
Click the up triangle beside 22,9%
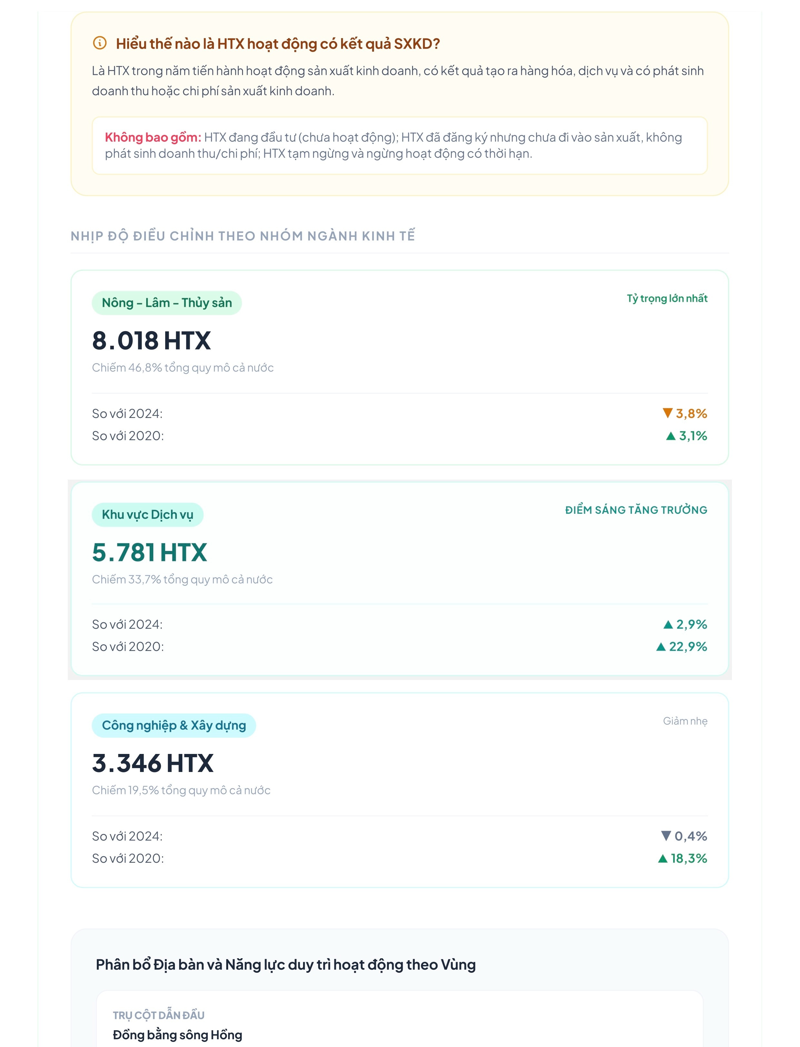tap(661, 646)
